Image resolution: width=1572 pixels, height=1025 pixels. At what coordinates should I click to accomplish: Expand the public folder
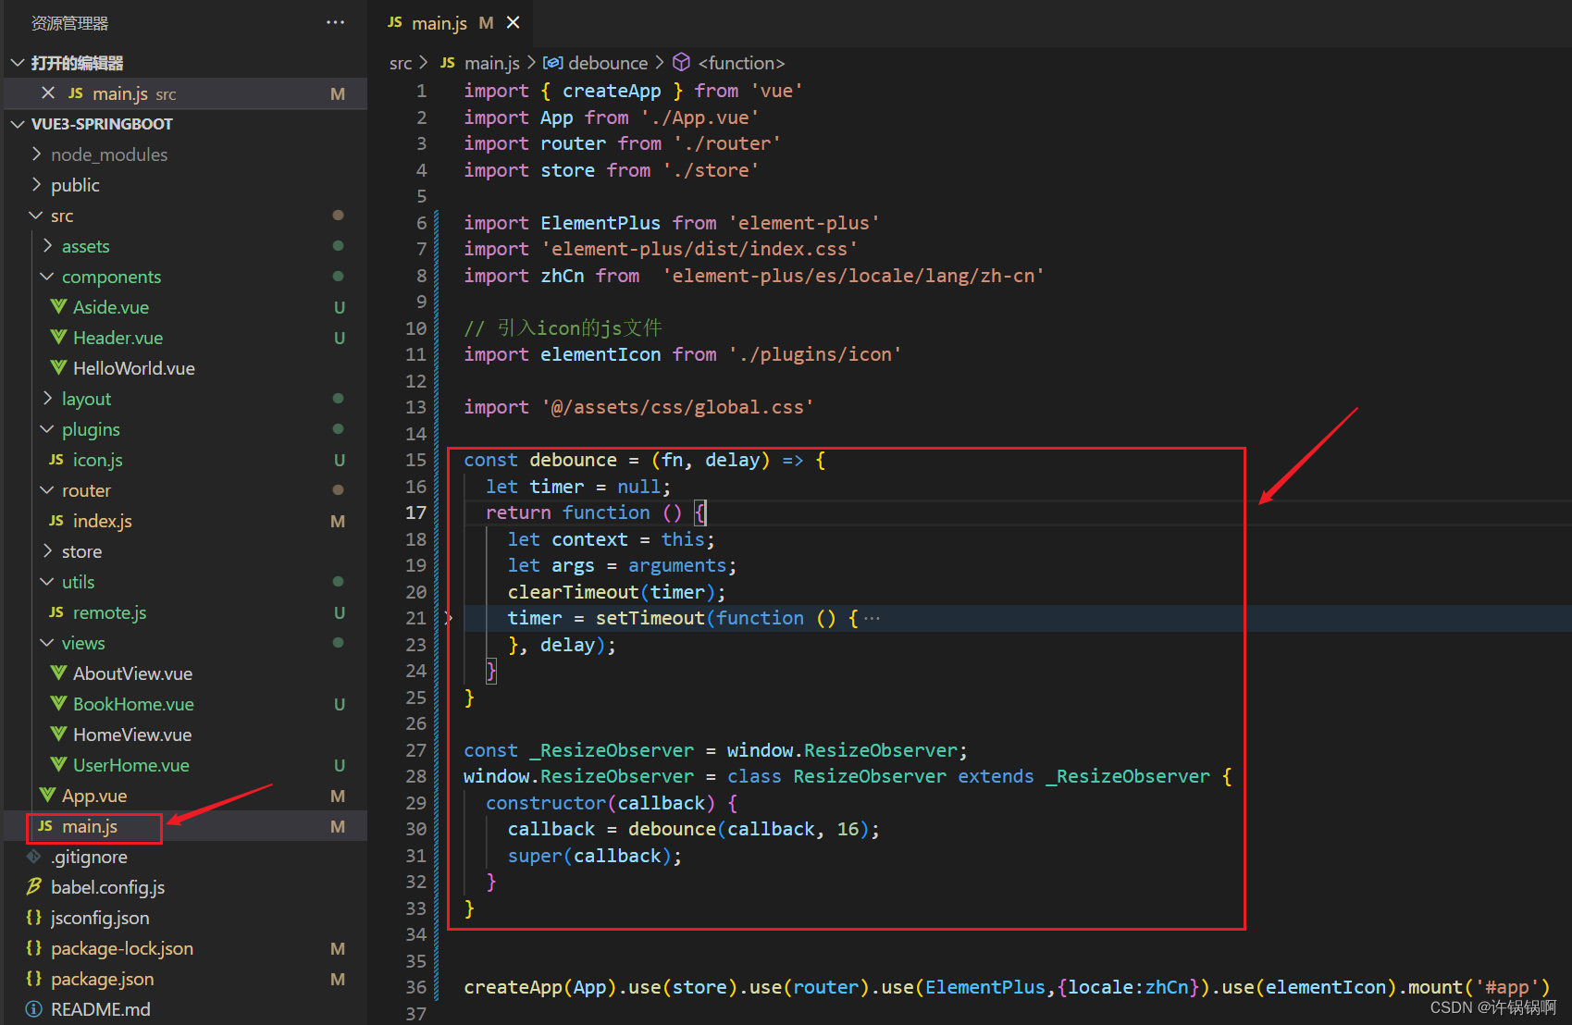coord(37,185)
